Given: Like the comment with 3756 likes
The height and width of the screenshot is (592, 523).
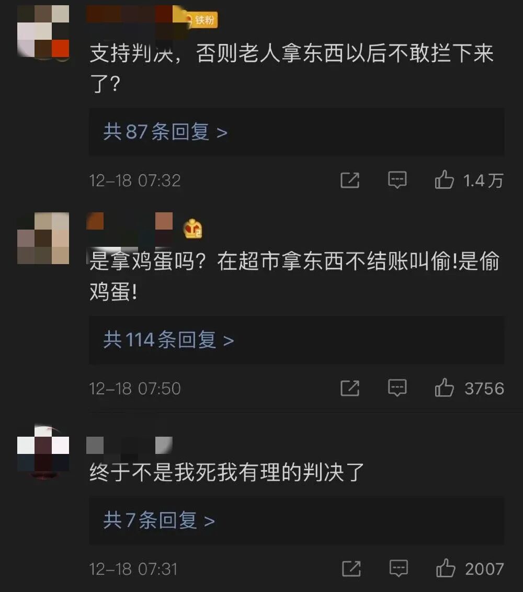Looking at the screenshot, I should point(444,388).
